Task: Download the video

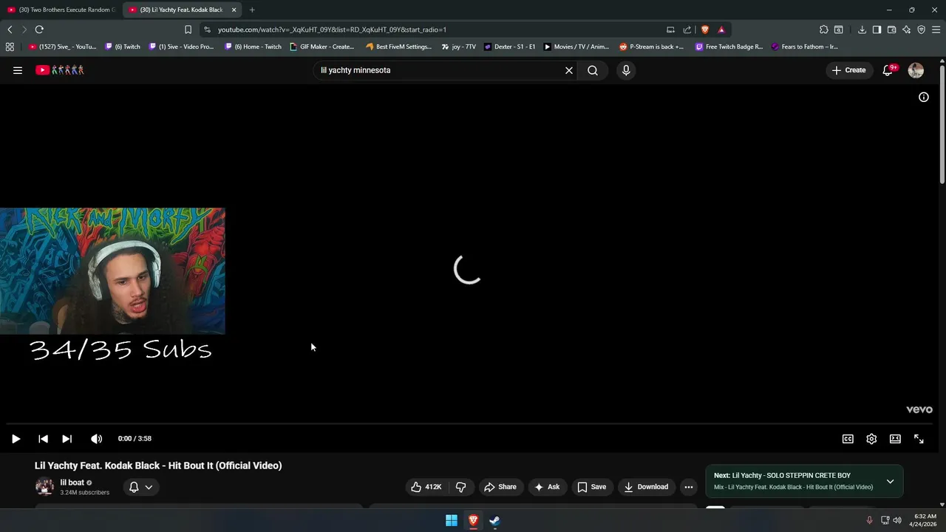Action: click(646, 487)
